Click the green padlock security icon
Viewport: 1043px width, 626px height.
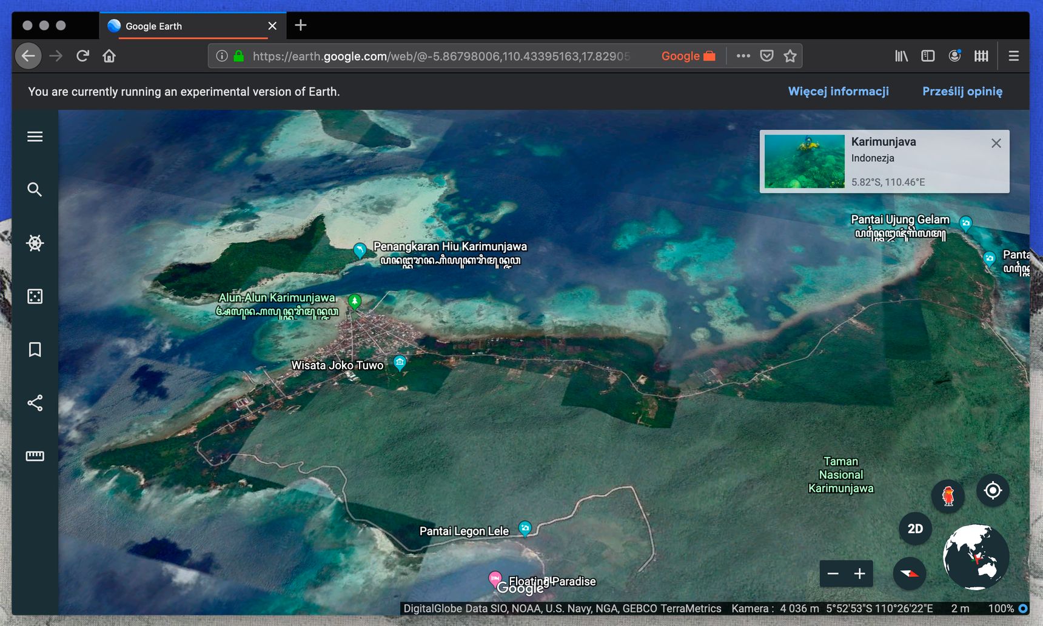(x=239, y=56)
